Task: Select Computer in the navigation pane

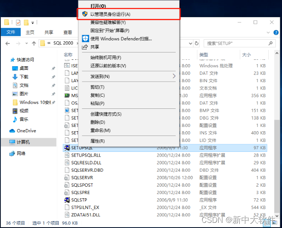Action: click(23, 142)
